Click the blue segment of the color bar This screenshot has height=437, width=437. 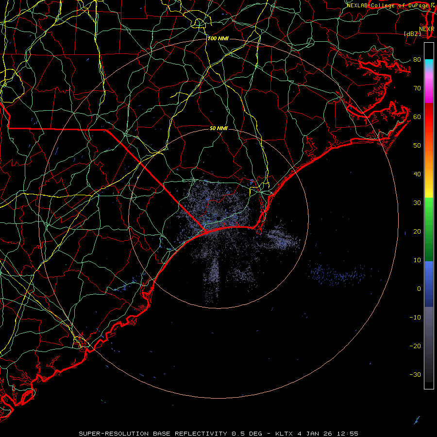429,284
